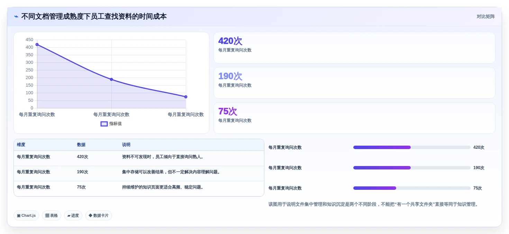The width and height of the screenshot is (509, 234).
Task: Click the chart data point at 190
Action: pyautogui.click(x=111, y=79)
